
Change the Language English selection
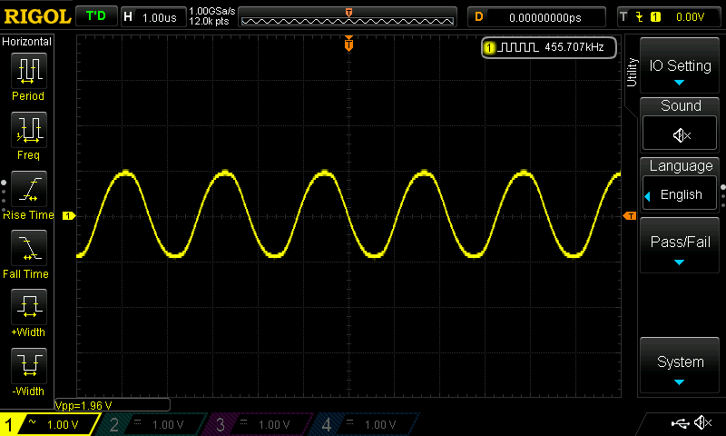pos(680,193)
